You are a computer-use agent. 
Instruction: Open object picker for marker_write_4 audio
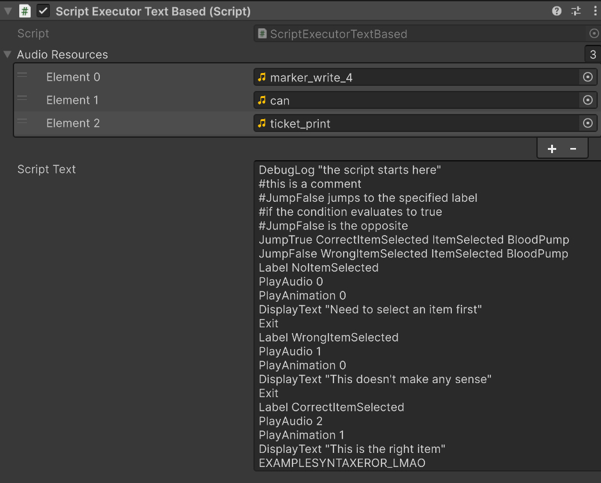[x=587, y=78]
